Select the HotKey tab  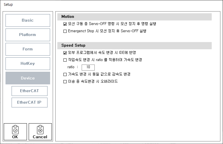[x=28, y=64]
